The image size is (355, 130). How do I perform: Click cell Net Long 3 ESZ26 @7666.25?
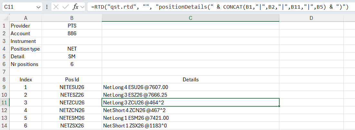191,95
